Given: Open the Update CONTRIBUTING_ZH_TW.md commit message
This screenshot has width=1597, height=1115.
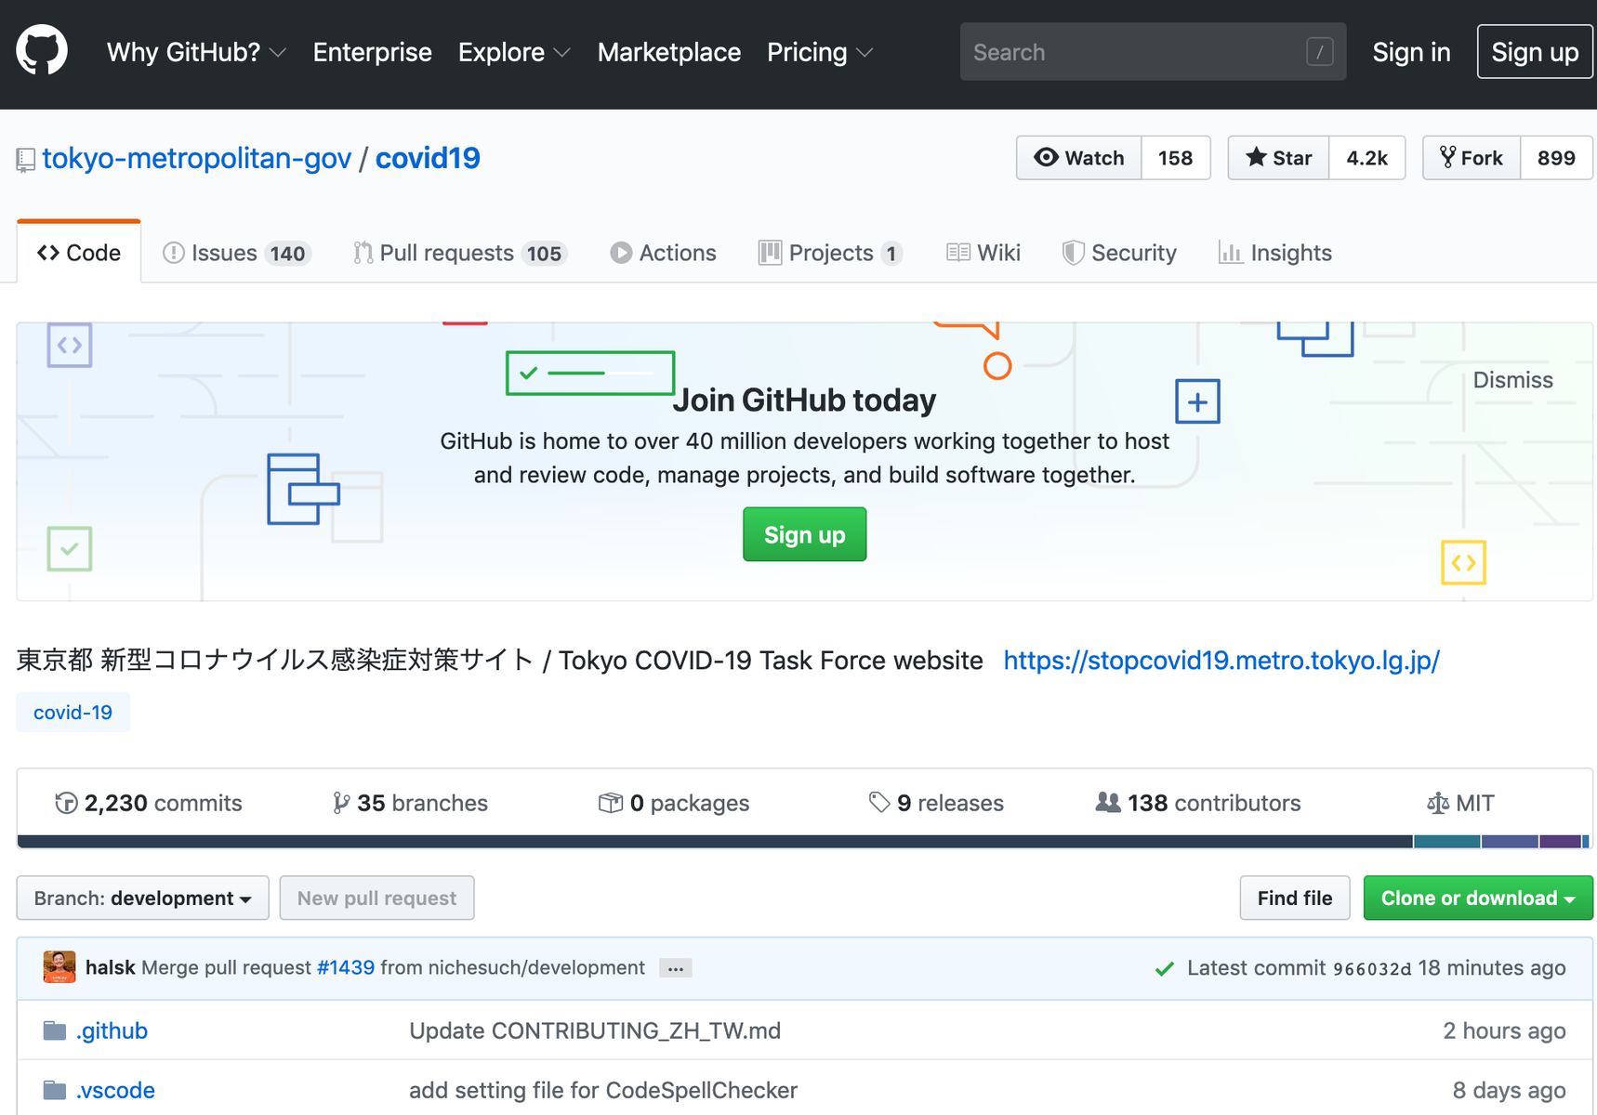Looking at the screenshot, I should point(595,1030).
